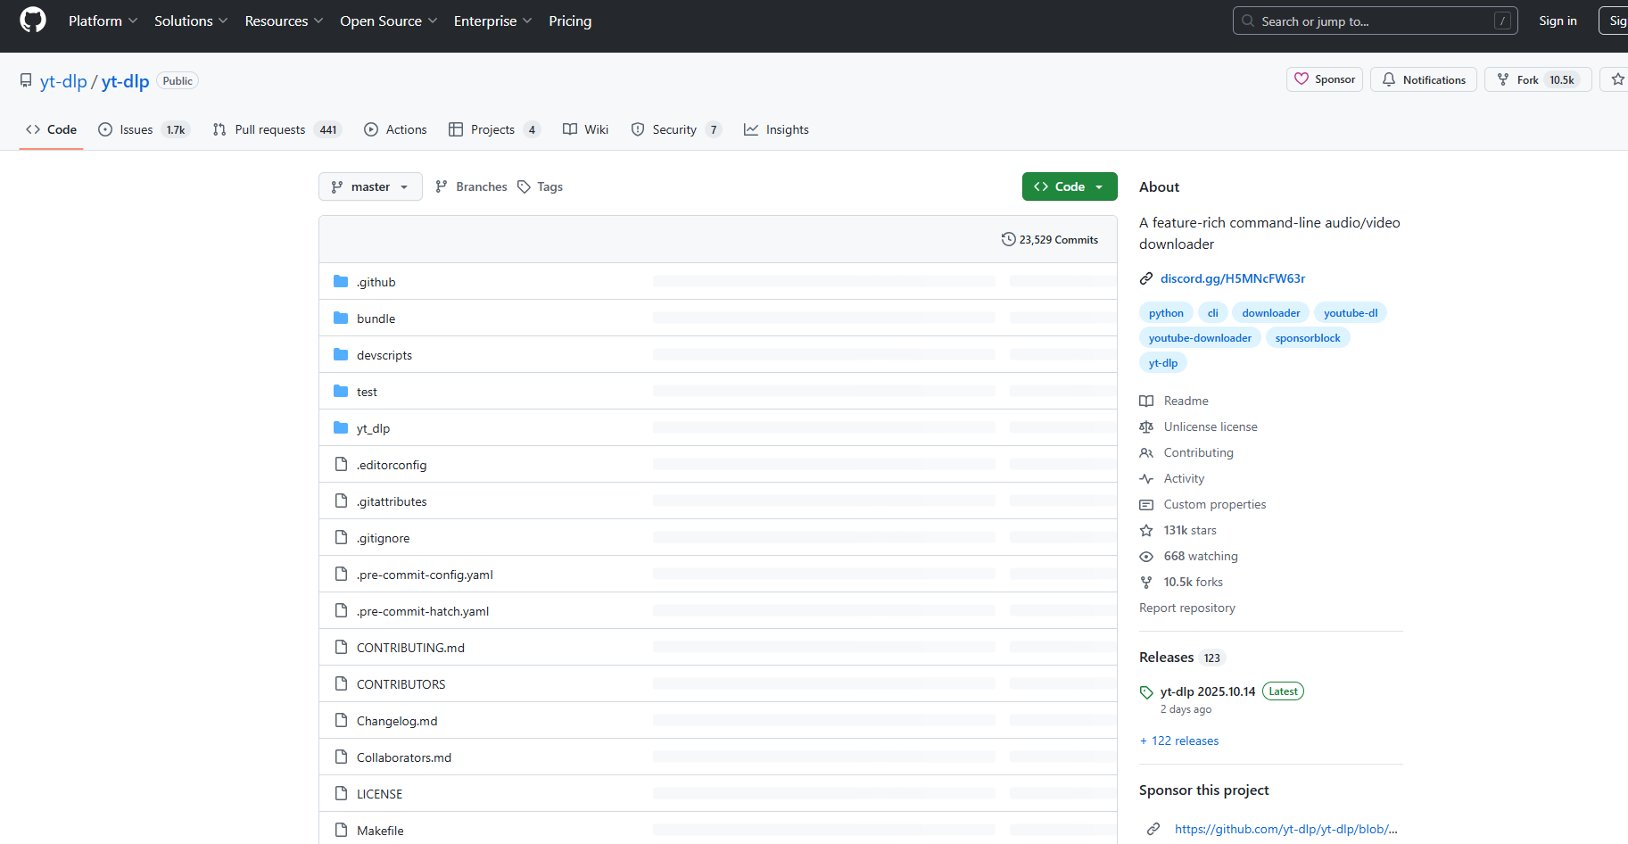Switch to the Projects tab
The width and height of the screenshot is (1628, 844).
point(494,129)
